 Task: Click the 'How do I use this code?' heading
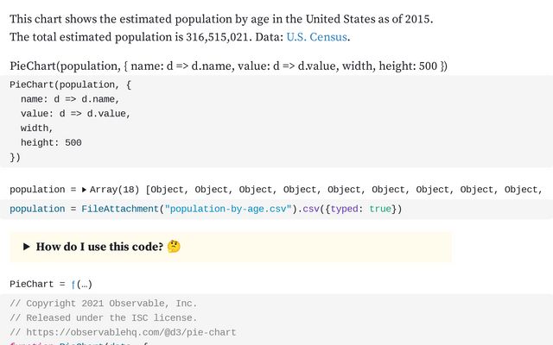(x=99, y=247)
